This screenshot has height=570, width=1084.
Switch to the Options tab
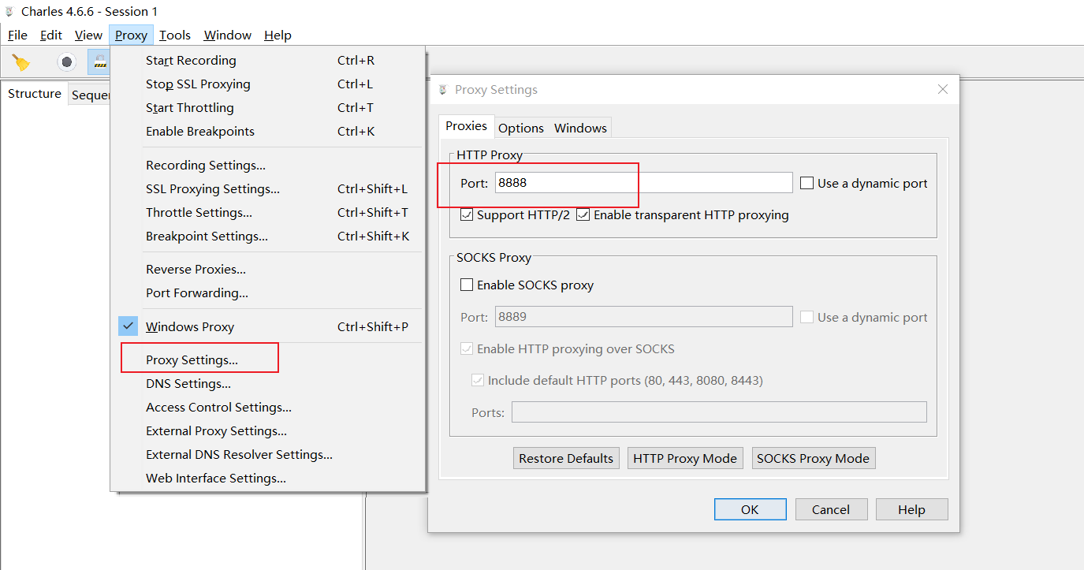tap(521, 128)
